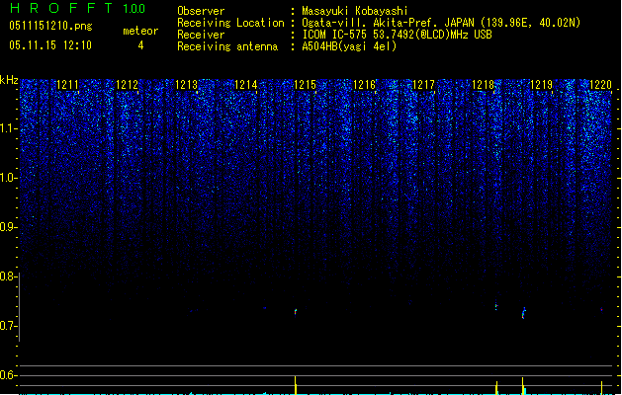Click the Receiving antenna label

click(x=227, y=46)
